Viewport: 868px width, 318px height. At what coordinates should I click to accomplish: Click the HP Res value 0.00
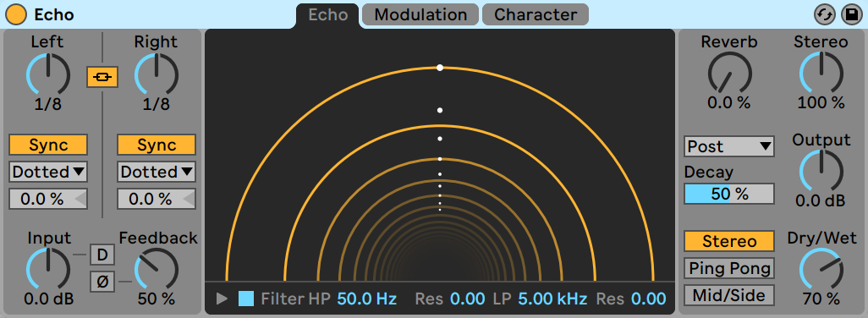tap(467, 299)
